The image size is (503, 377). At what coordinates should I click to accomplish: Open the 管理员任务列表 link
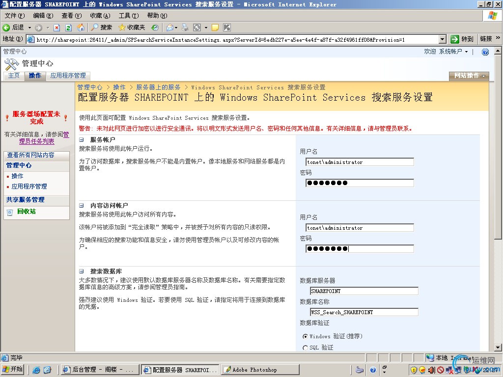pyautogui.click(x=44, y=138)
